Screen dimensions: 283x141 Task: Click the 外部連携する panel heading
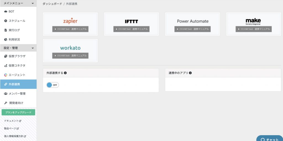[x=55, y=73]
